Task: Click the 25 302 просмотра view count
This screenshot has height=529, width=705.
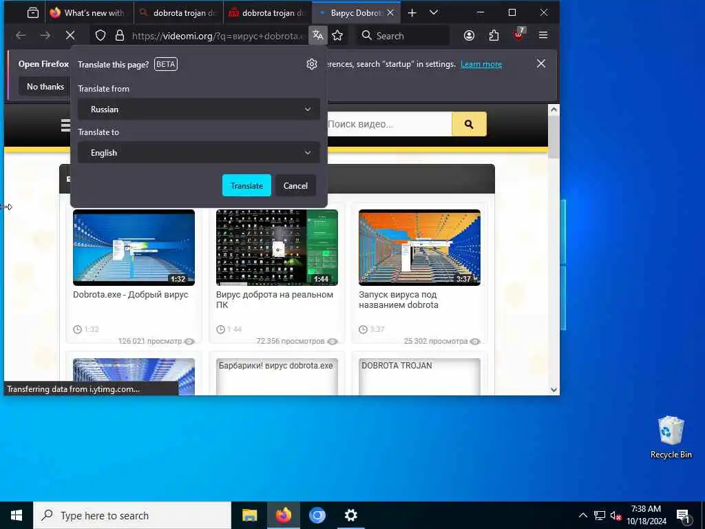Action: point(435,342)
